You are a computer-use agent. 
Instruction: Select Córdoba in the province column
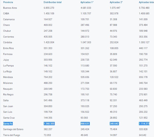[8, 42]
